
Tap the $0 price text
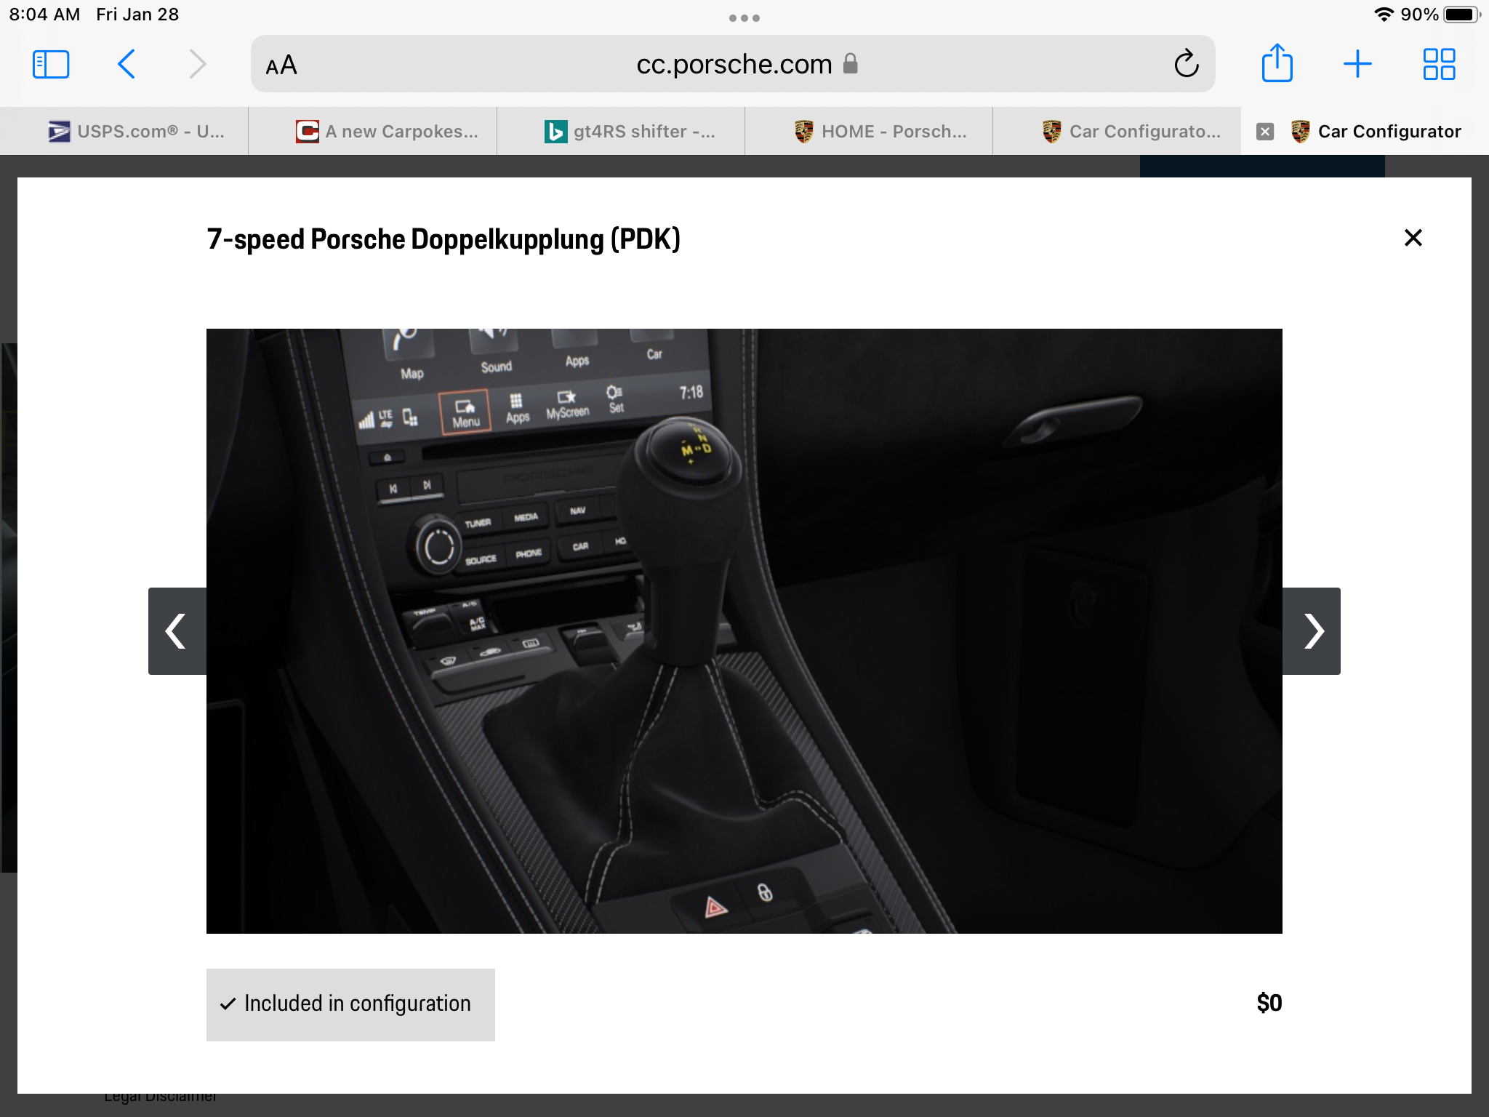coord(1269,1004)
